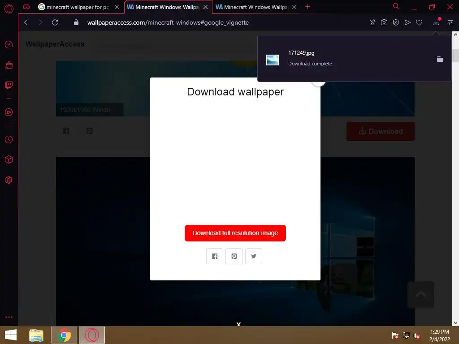Click the Opera GX taskbar button
The image size is (459, 344).
91,335
